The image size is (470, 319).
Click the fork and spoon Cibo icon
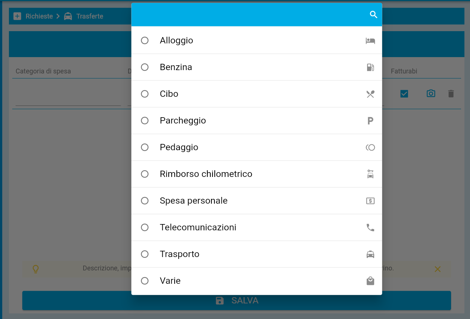(x=370, y=94)
